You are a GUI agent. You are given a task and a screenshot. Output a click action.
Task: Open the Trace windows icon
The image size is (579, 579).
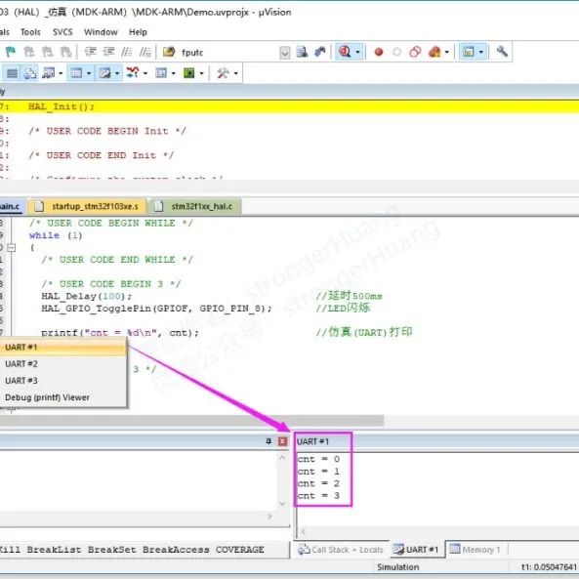point(161,73)
